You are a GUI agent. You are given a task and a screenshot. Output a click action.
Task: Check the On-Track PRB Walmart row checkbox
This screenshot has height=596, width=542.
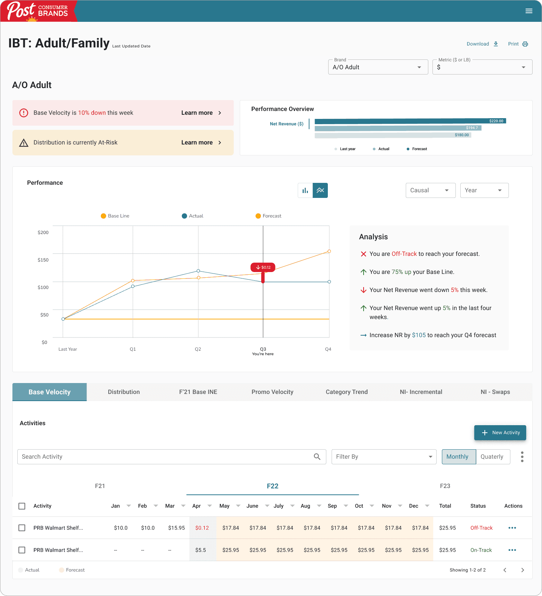22,550
